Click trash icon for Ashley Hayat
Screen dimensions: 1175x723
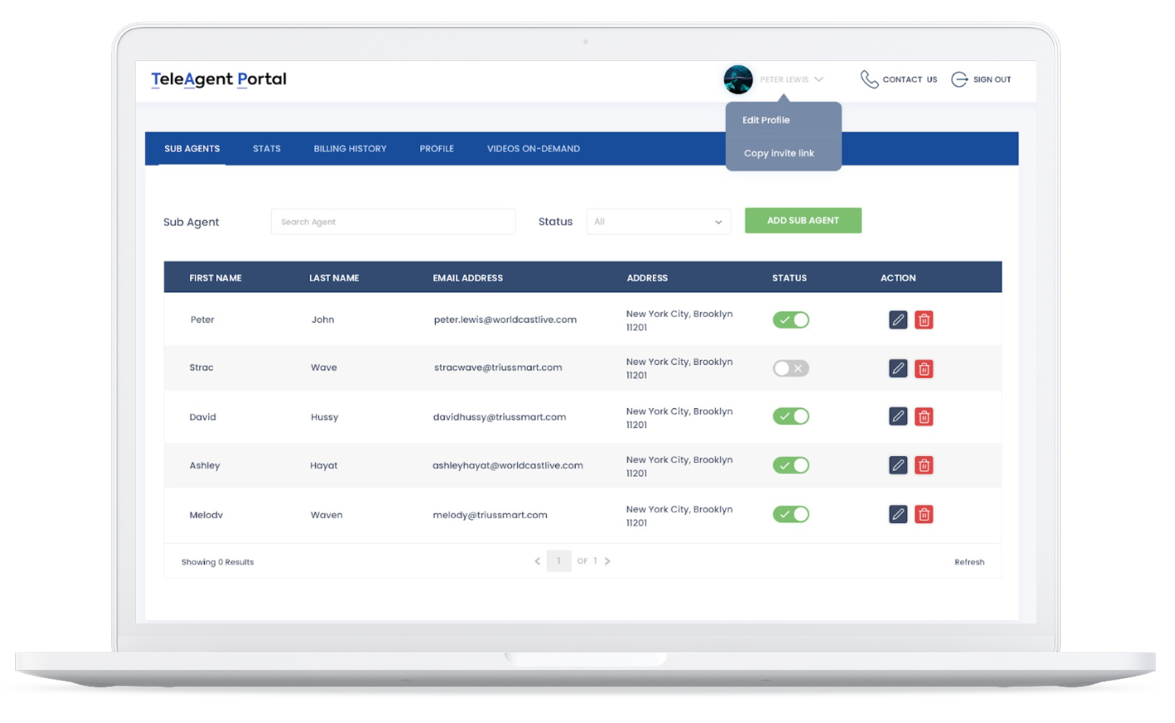(924, 465)
